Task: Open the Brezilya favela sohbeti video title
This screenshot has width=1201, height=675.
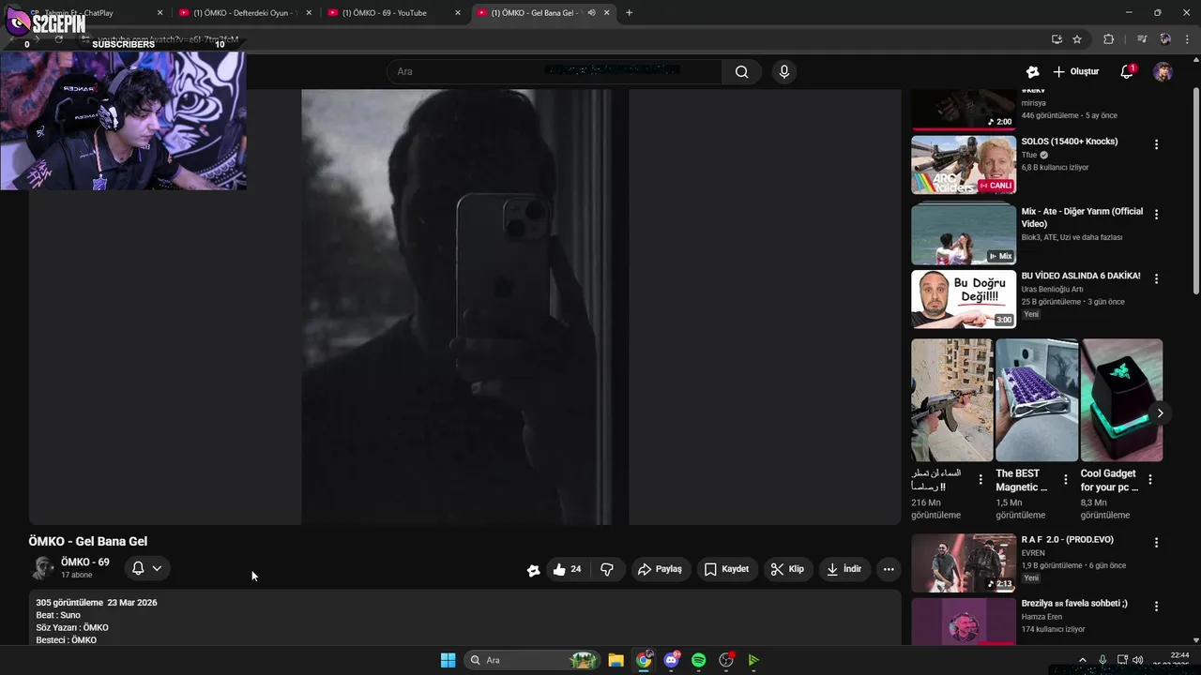Action: tap(1074, 604)
